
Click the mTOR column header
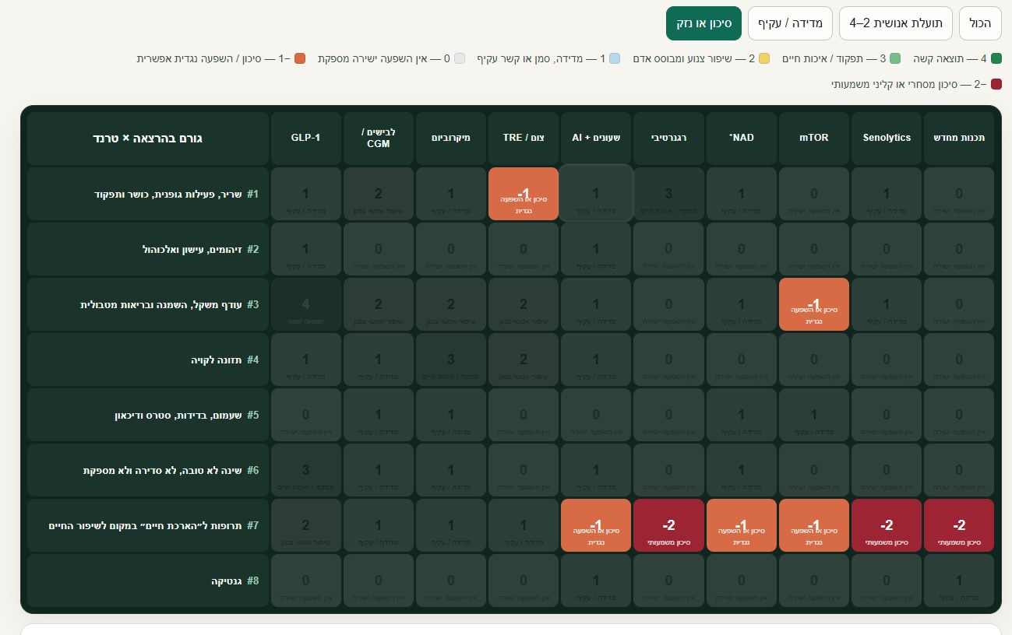(814, 138)
